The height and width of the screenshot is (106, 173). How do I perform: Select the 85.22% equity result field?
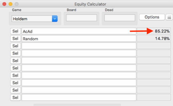[x=154, y=31]
